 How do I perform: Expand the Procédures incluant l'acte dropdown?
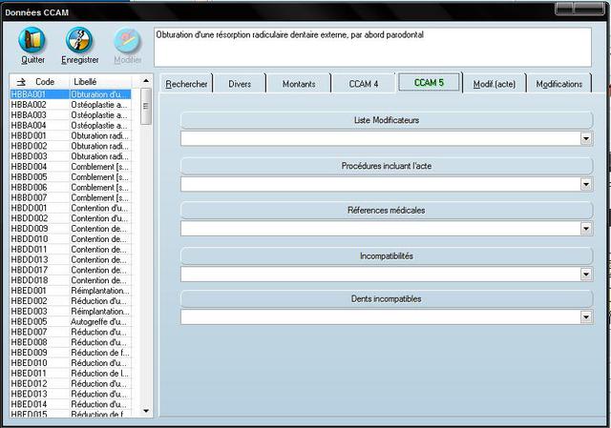pos(586,184)
